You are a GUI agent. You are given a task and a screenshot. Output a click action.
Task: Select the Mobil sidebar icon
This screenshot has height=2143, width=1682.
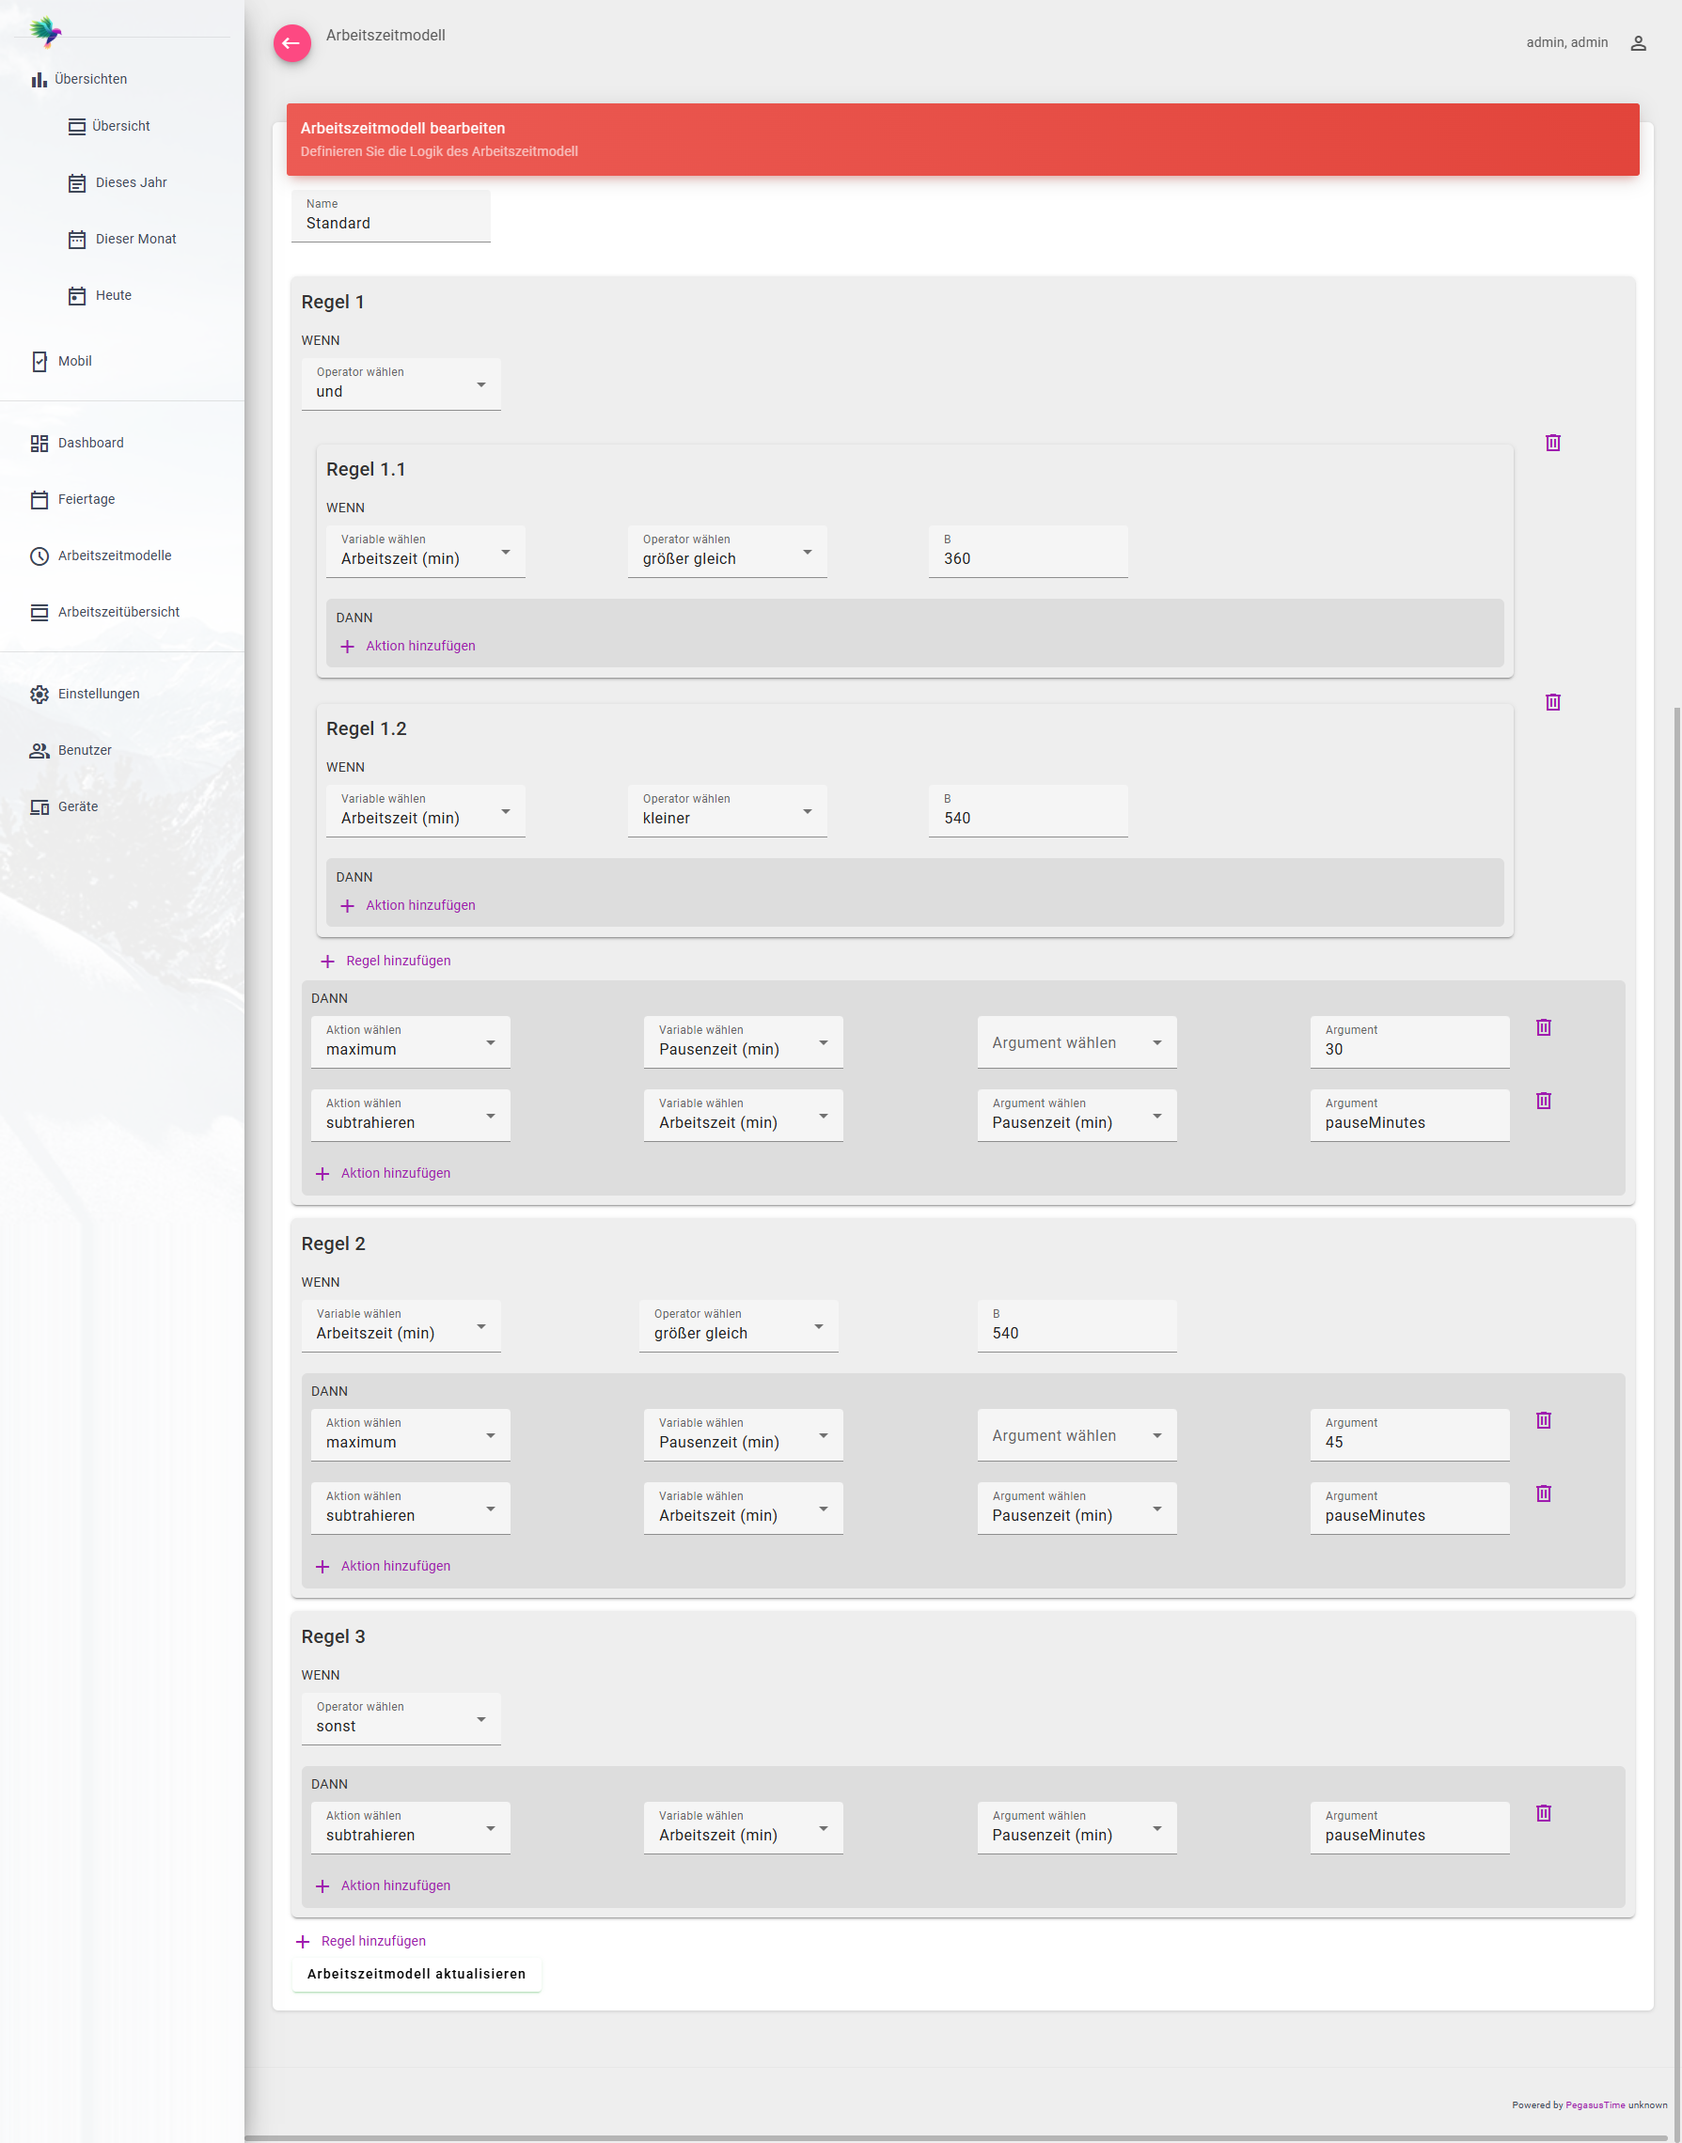pos(39,361)
